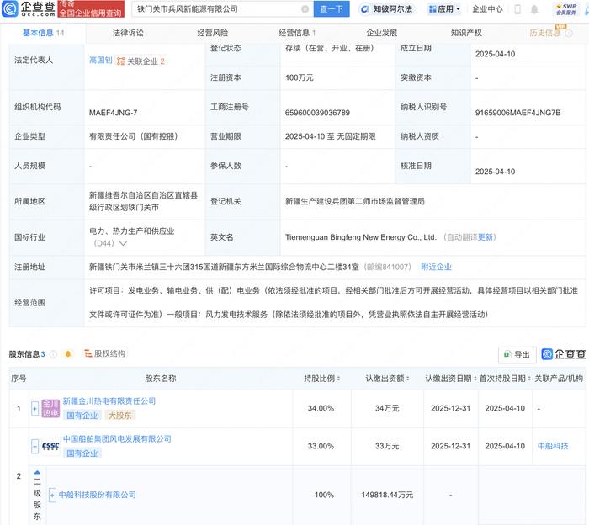Image resolution: width=589 pixels, height=525 pixels.
Task: Click the info icon next to 股东信息
Action: tap(53, 353)
